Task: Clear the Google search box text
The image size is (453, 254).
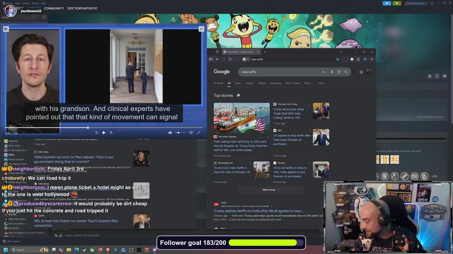Action: (323, 72)
